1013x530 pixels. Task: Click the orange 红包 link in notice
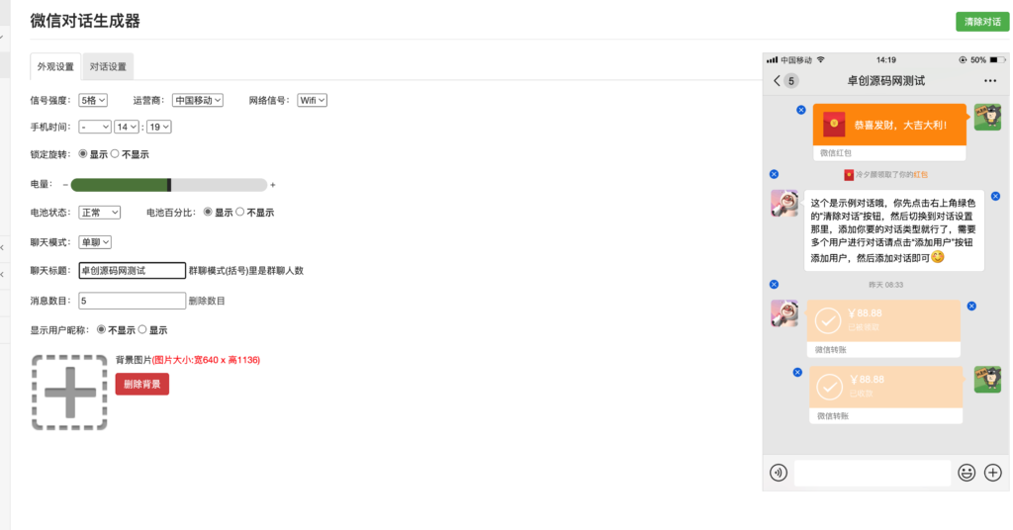(921, 174)
